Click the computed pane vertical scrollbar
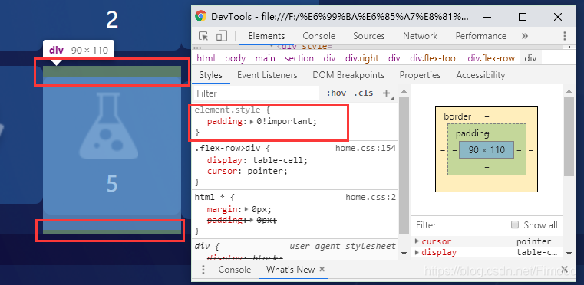Viewport: 584px width, 285px height. pyautogui.click(x=569, y=136)
